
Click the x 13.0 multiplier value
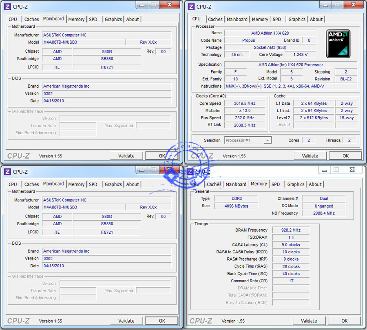click(x=245, y=111)
